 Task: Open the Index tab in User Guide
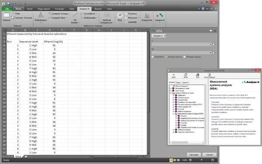[x=179, y=83]
